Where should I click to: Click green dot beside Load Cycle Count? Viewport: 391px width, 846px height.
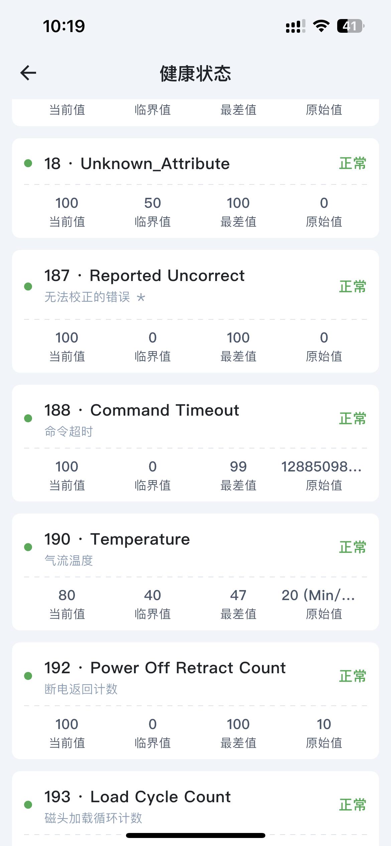point(28,805)
